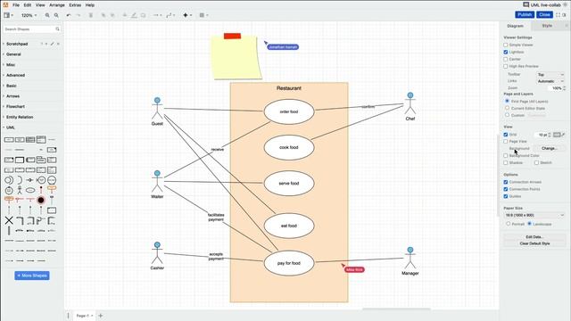Open the Links Automatic dropdown

coord(550,81)
